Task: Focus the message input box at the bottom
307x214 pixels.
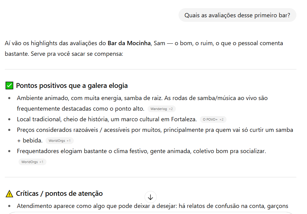Action: click(150, 213)
